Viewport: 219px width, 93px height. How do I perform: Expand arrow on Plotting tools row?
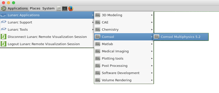click(152, 58)
